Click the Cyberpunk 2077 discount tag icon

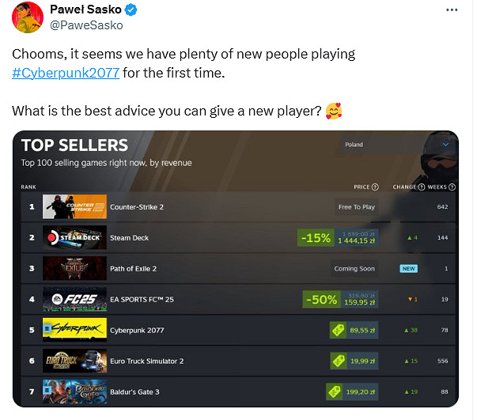click(x=336, y=330)
